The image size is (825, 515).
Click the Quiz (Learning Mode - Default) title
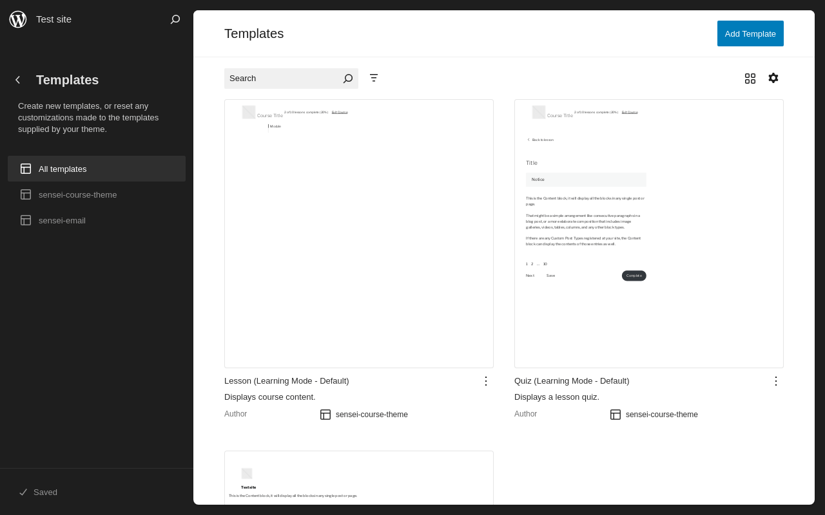coord(572,380)
